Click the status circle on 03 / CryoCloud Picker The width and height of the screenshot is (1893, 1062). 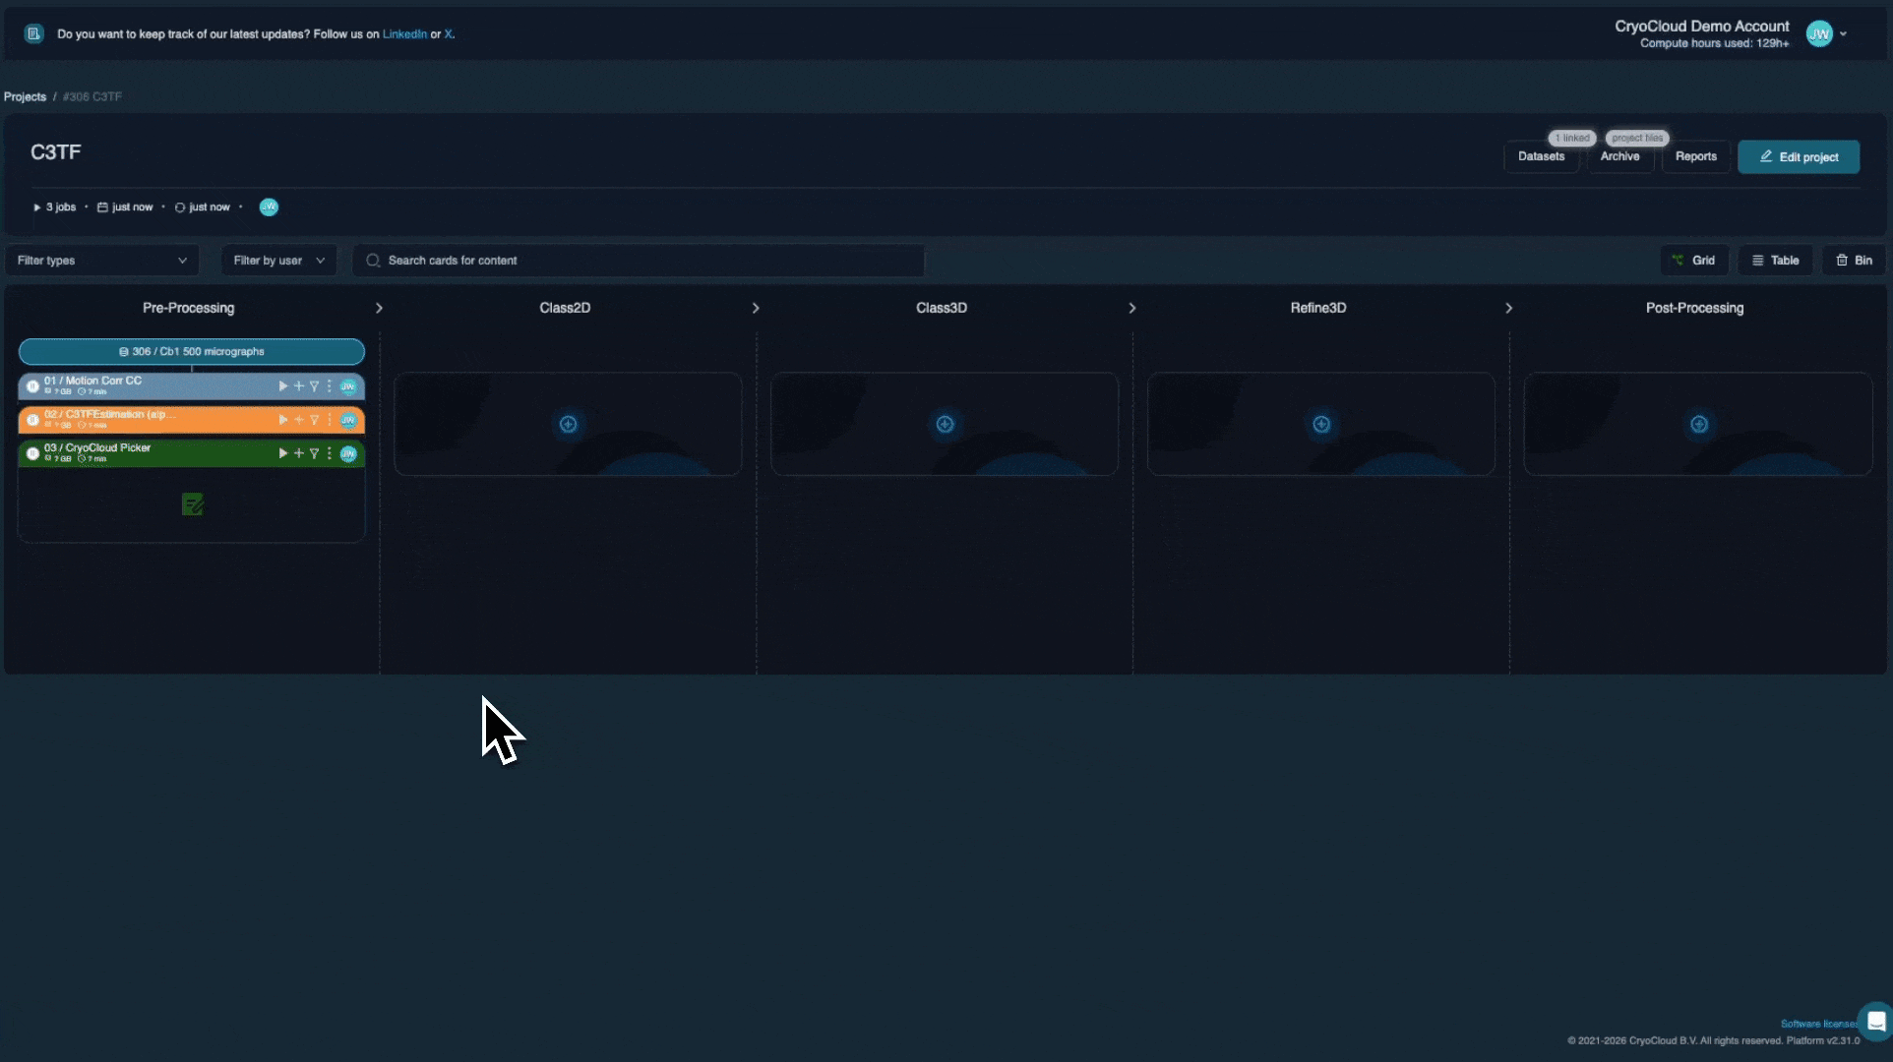32,453
